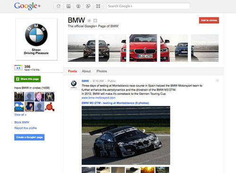Open the post options dropdown arrow

point(217,81)
